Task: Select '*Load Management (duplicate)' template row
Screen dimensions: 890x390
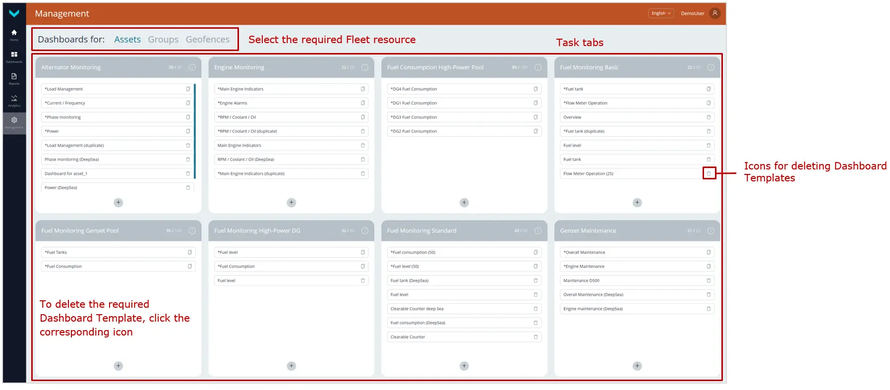Action: tap(117, 146)
